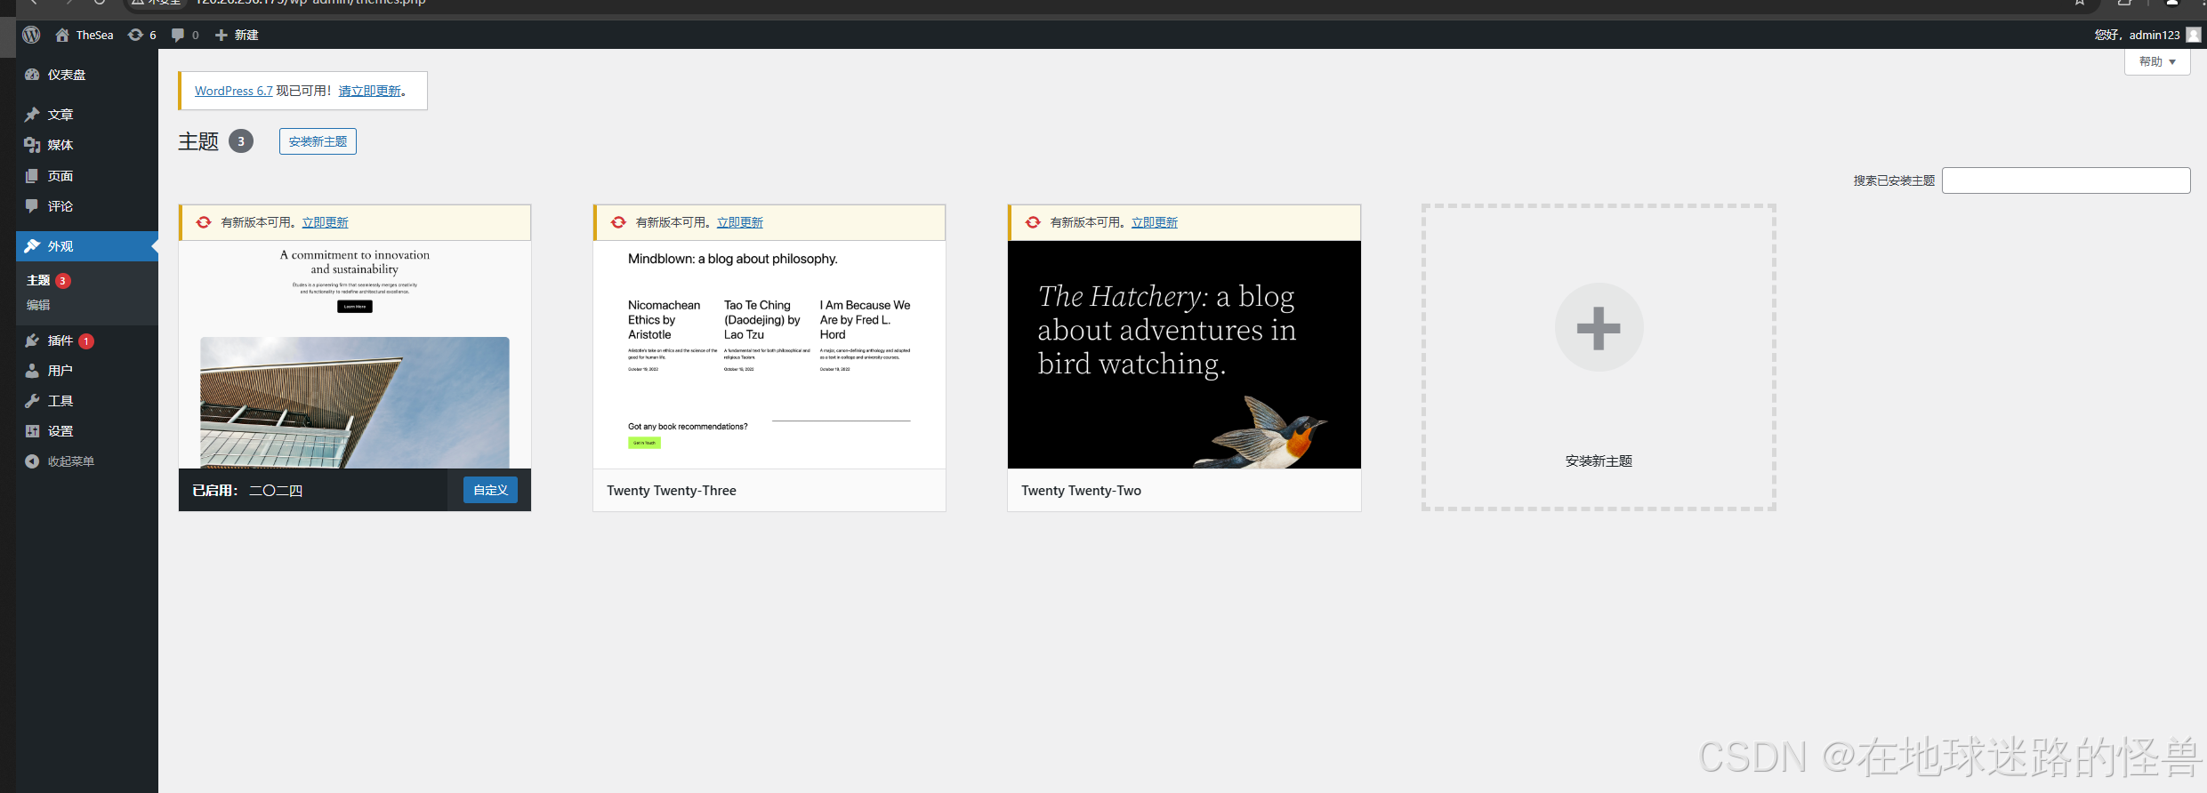
Task: Click the tools wrench icon
Action: (32, 401)
